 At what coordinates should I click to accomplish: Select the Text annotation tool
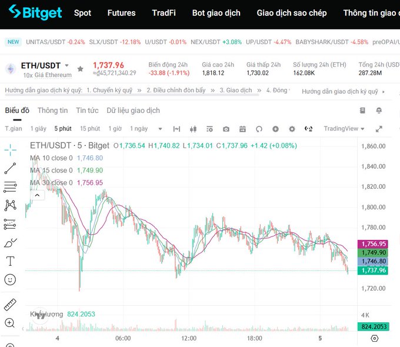tap(10, 261)
